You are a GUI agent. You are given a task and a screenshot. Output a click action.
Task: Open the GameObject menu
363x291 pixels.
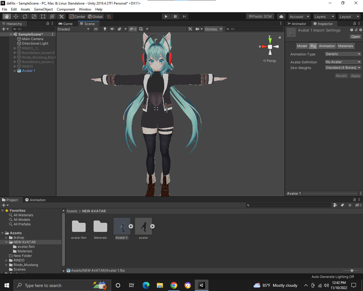click(x=43, y=9)
